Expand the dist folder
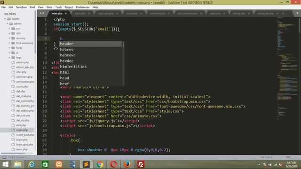The width and height of the screenshot is (301, 169). pos(9,33)
